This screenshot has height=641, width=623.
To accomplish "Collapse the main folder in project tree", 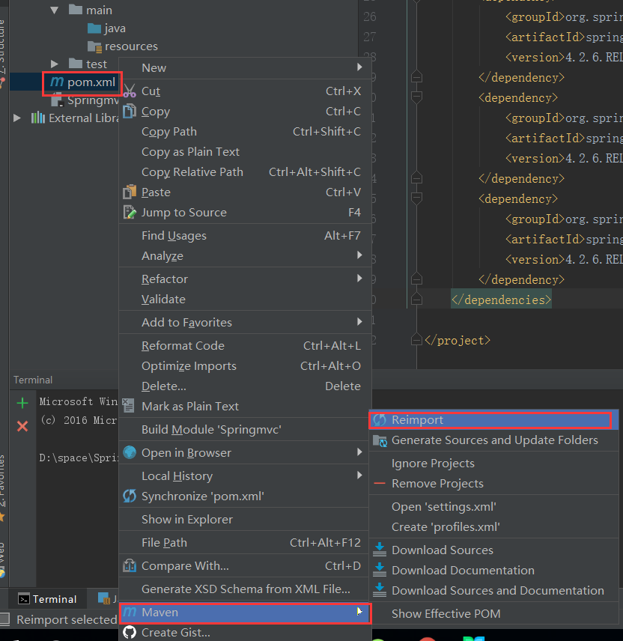I will point(54,10).
